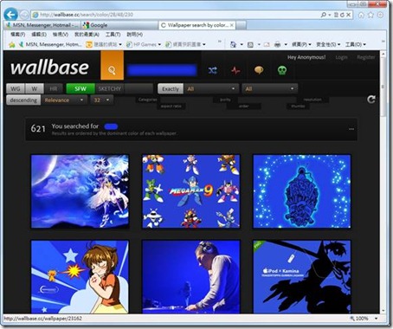Click the browser forward arrow button
393x329 pixels.
point(24,15)
